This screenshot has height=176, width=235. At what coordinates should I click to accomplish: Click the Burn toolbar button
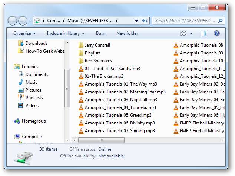tap(100, 33)
